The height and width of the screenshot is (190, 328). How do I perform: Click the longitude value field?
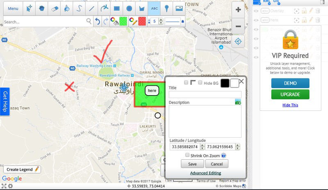[x=220, y=147]
